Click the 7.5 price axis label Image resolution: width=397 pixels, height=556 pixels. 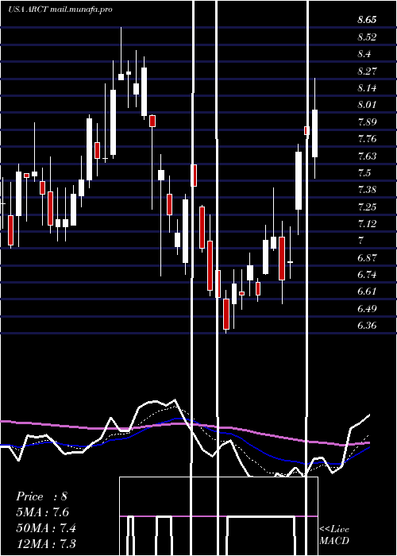(364, 173)
